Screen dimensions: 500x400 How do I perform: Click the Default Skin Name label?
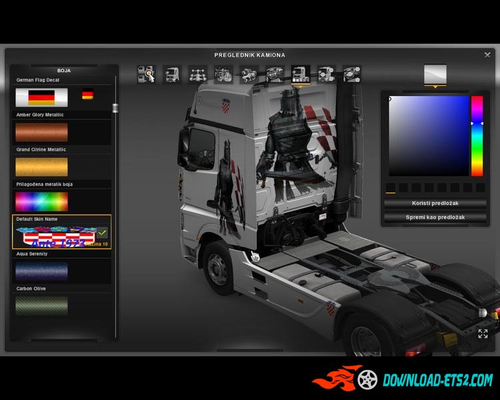[x=37, y=219]
